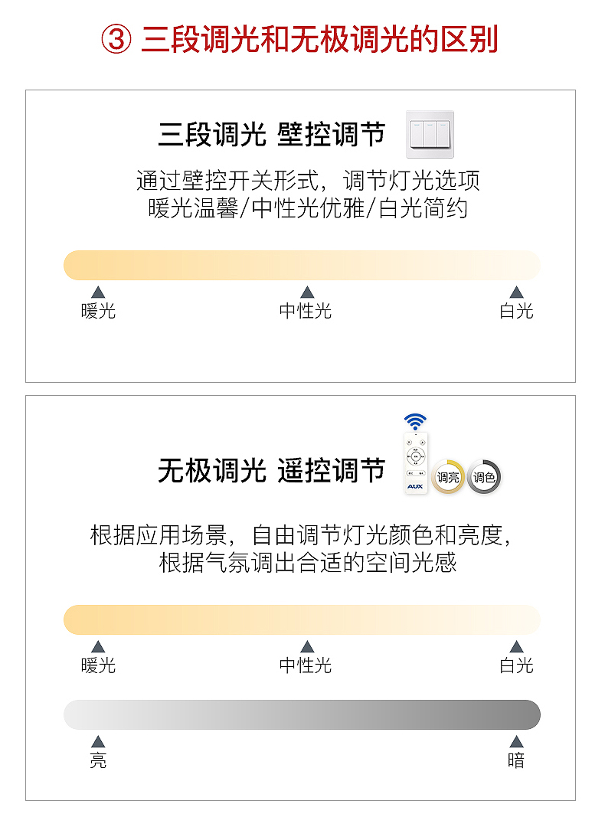
Task: Click triangle marker above top 暖光
Action: point(98,292)
